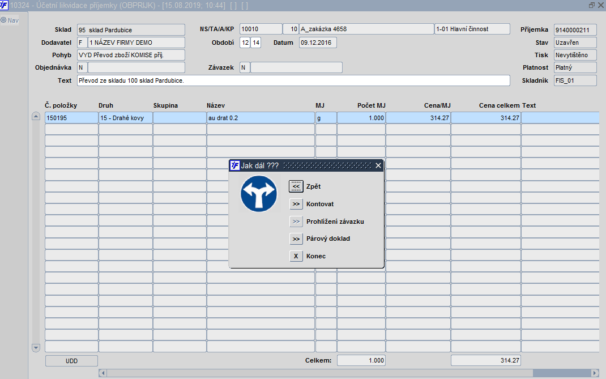Click the Příjemka field '9140000211'
606x379 pixels.
tap(575, 30)
